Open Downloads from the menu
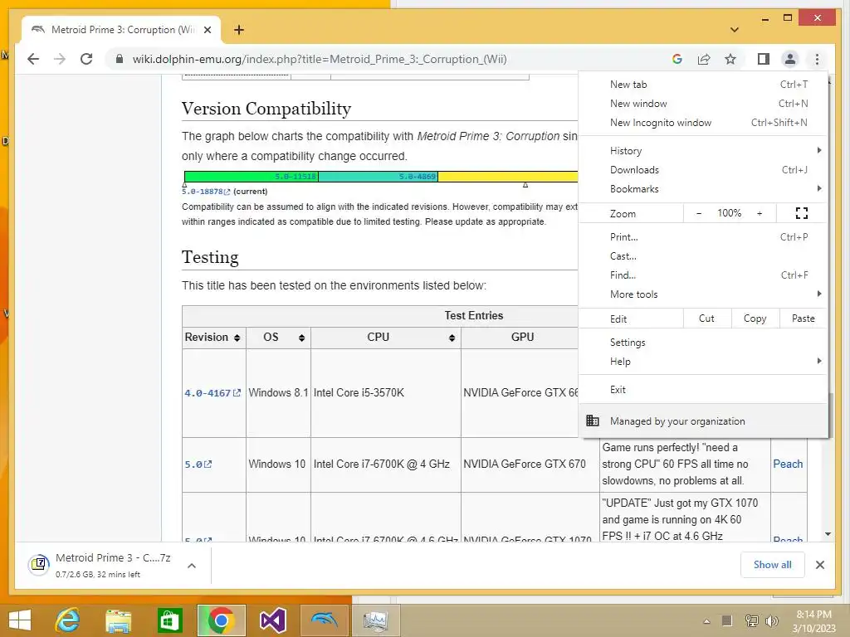The width and height of the screenshot is (850, 637). tap(703, 169)
